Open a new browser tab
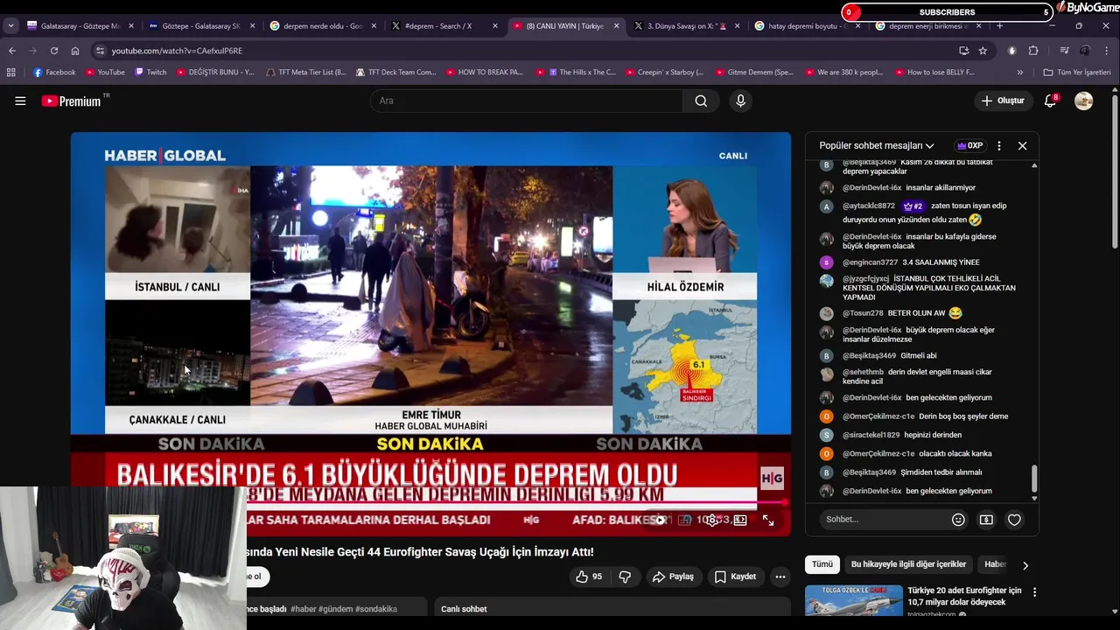Screen dimensions: 1120x630 pyautogui.click(x=999, y=26)
